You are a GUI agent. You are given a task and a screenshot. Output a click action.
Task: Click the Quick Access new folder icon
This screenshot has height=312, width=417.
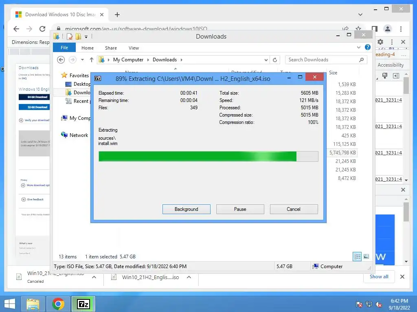78,37
